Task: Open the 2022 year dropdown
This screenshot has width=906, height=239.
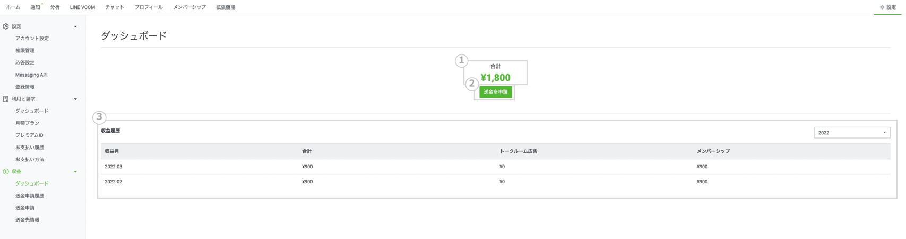Action: click(x=851, y=133)
